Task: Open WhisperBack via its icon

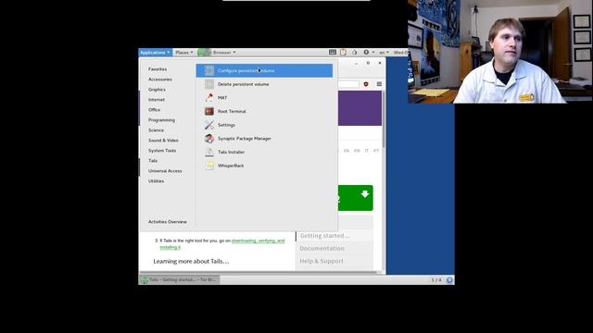Action: point(209,166)
